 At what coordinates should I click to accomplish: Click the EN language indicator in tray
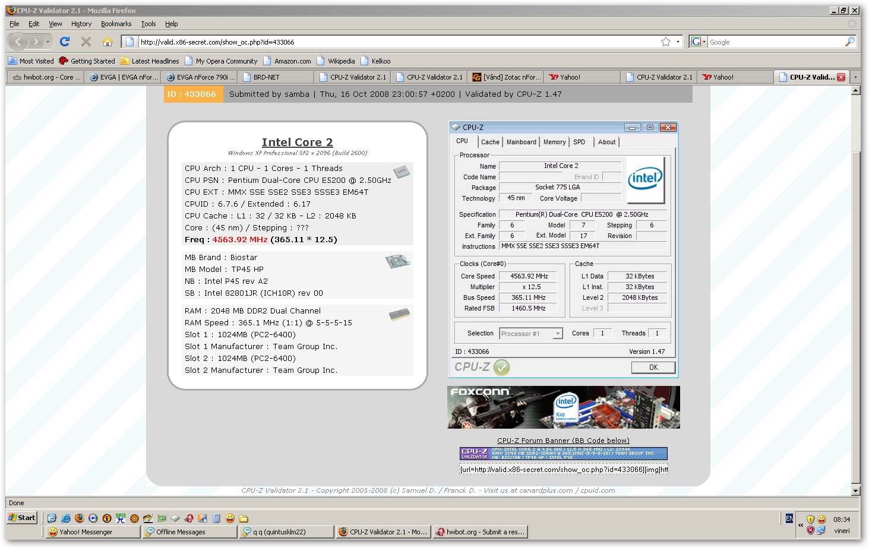pyautogui.click(x=789, y=518)
